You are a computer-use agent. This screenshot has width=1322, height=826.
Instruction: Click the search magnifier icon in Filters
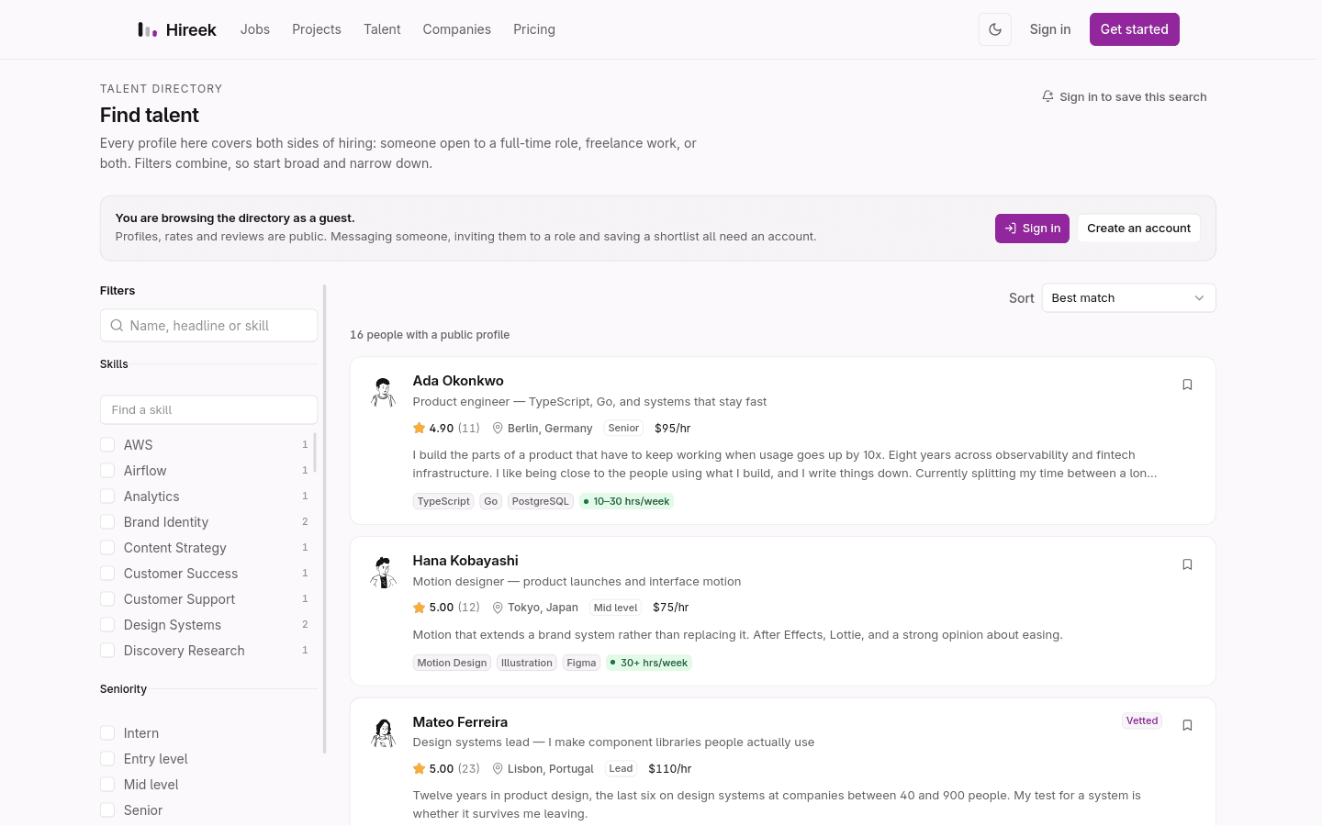click(x=117, y=326)
